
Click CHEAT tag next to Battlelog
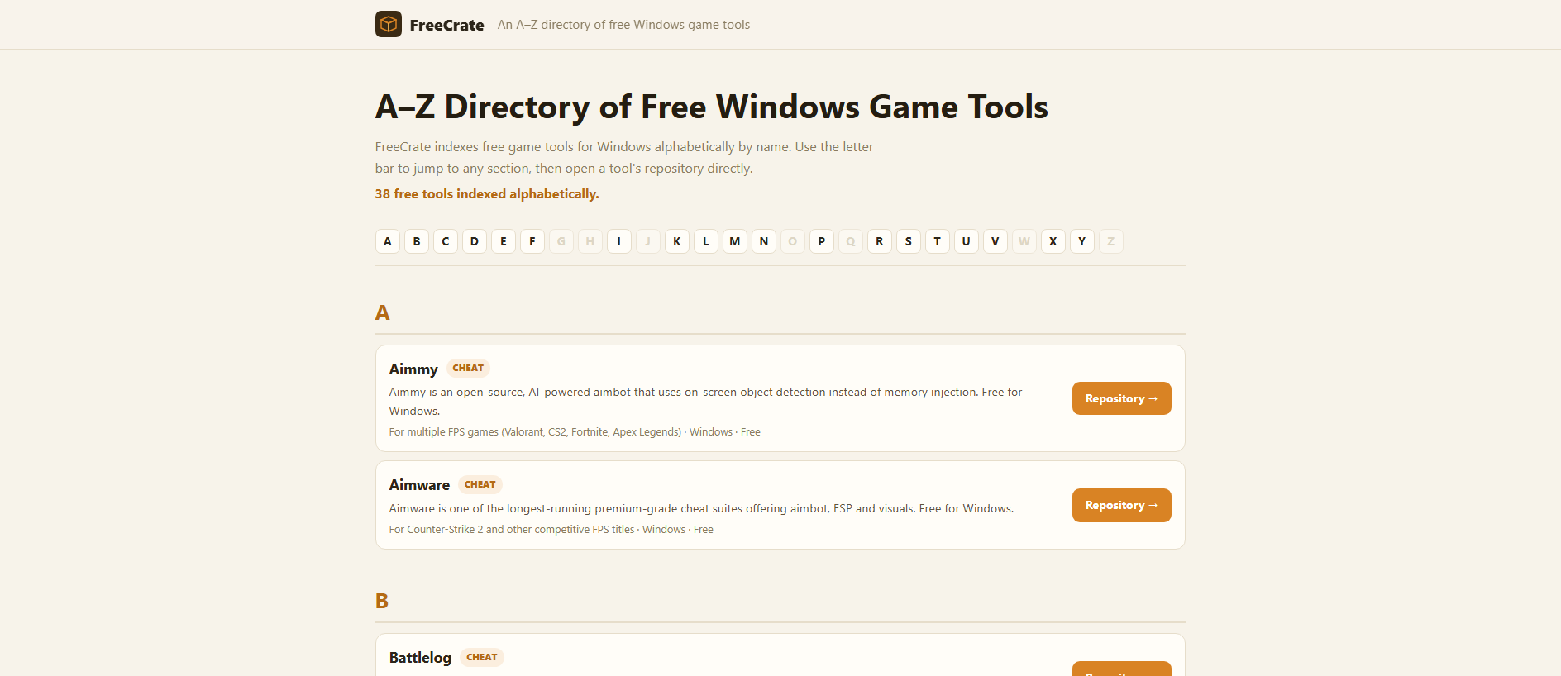(x=482, y=657)
